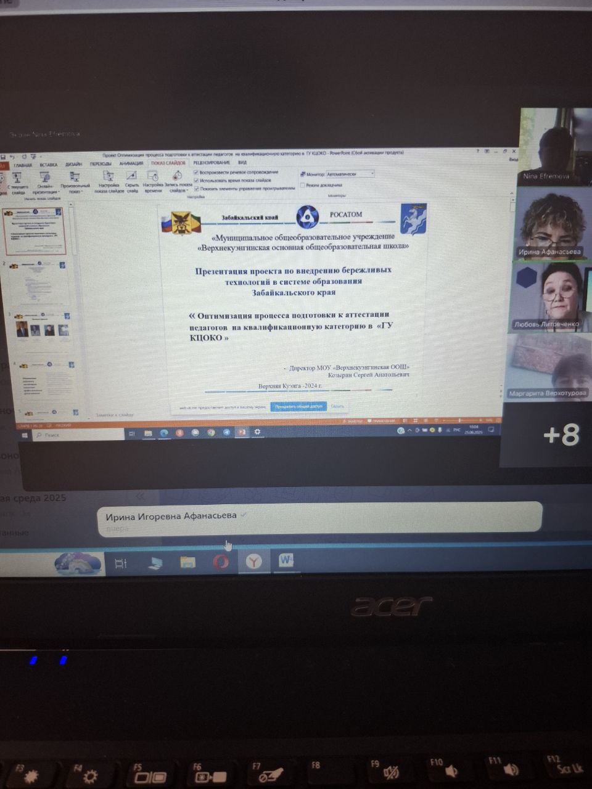Click the 'Настройка времени' ribbon icon
Viewport: 592px width, 789px height.
pos(153,182)
